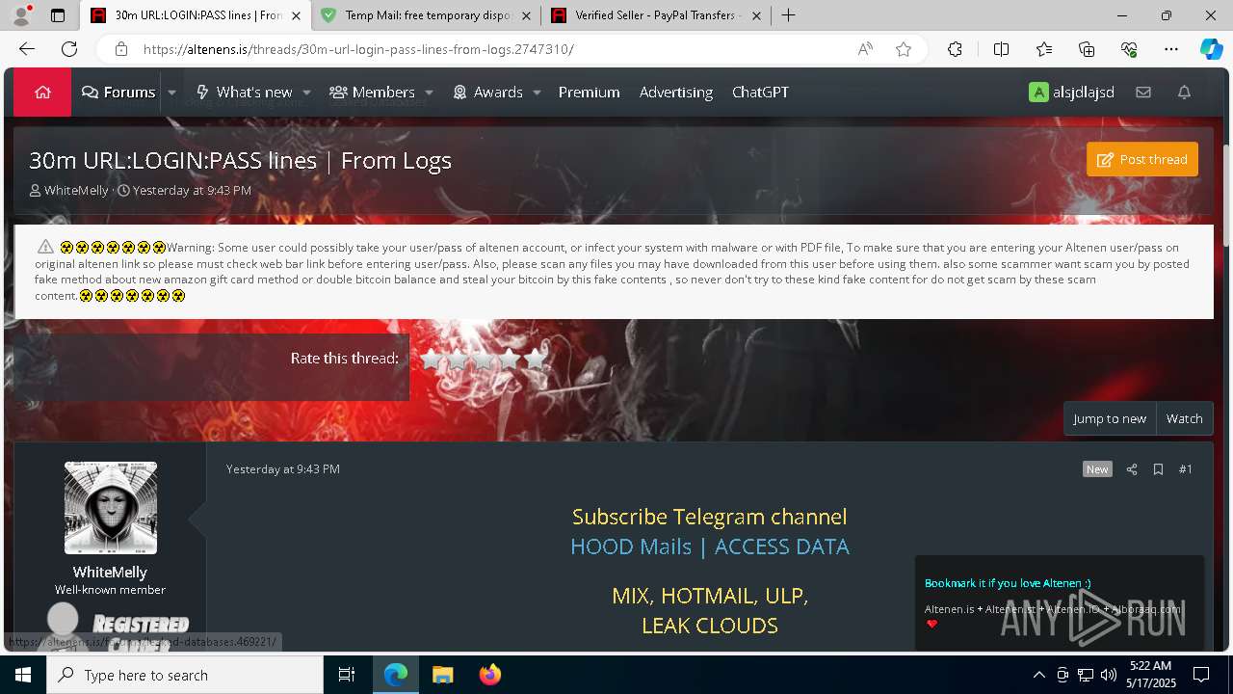
Task: Go to Premium page
Action: (x=589, y=93)
